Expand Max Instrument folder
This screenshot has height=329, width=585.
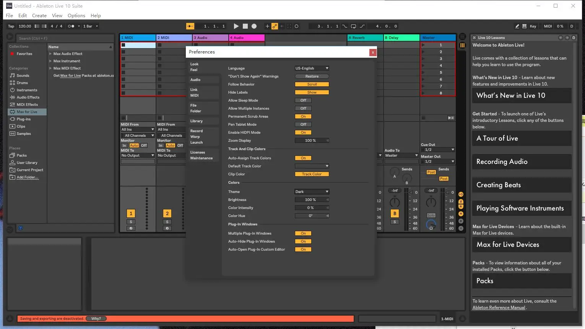coord(50,61)
